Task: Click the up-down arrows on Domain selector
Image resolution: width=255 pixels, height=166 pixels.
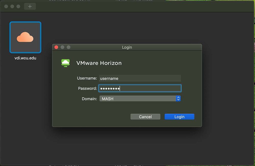Action: [x=178, y=98]
